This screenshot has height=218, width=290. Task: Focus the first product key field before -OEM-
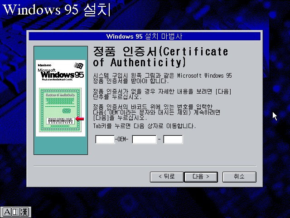[x=105, y=139]
